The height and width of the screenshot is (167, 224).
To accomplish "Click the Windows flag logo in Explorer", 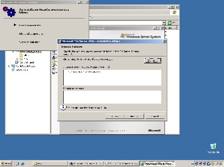I will click(x=175, y=12).
